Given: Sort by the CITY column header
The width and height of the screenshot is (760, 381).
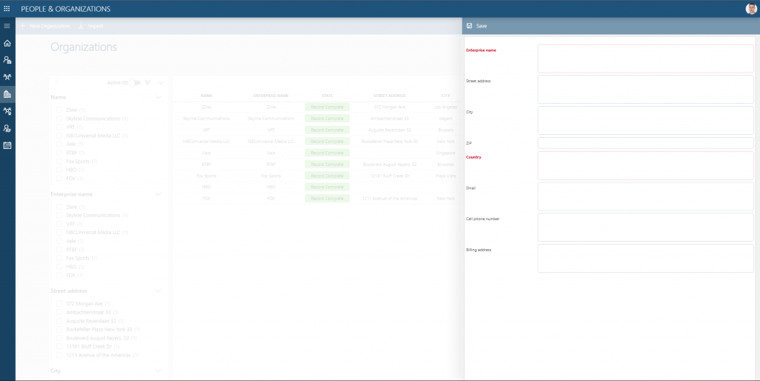Looking at the screenshot, I should pos(445,96).
